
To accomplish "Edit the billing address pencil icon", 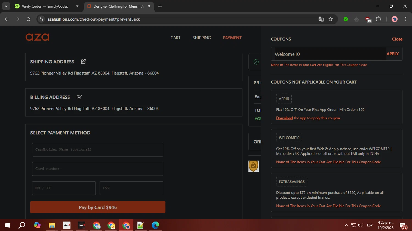I will pos(79,97).
